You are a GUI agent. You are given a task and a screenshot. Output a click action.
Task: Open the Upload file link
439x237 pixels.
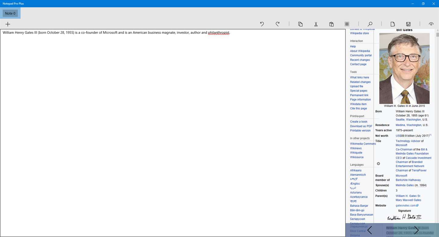click(x=356, y=86)
